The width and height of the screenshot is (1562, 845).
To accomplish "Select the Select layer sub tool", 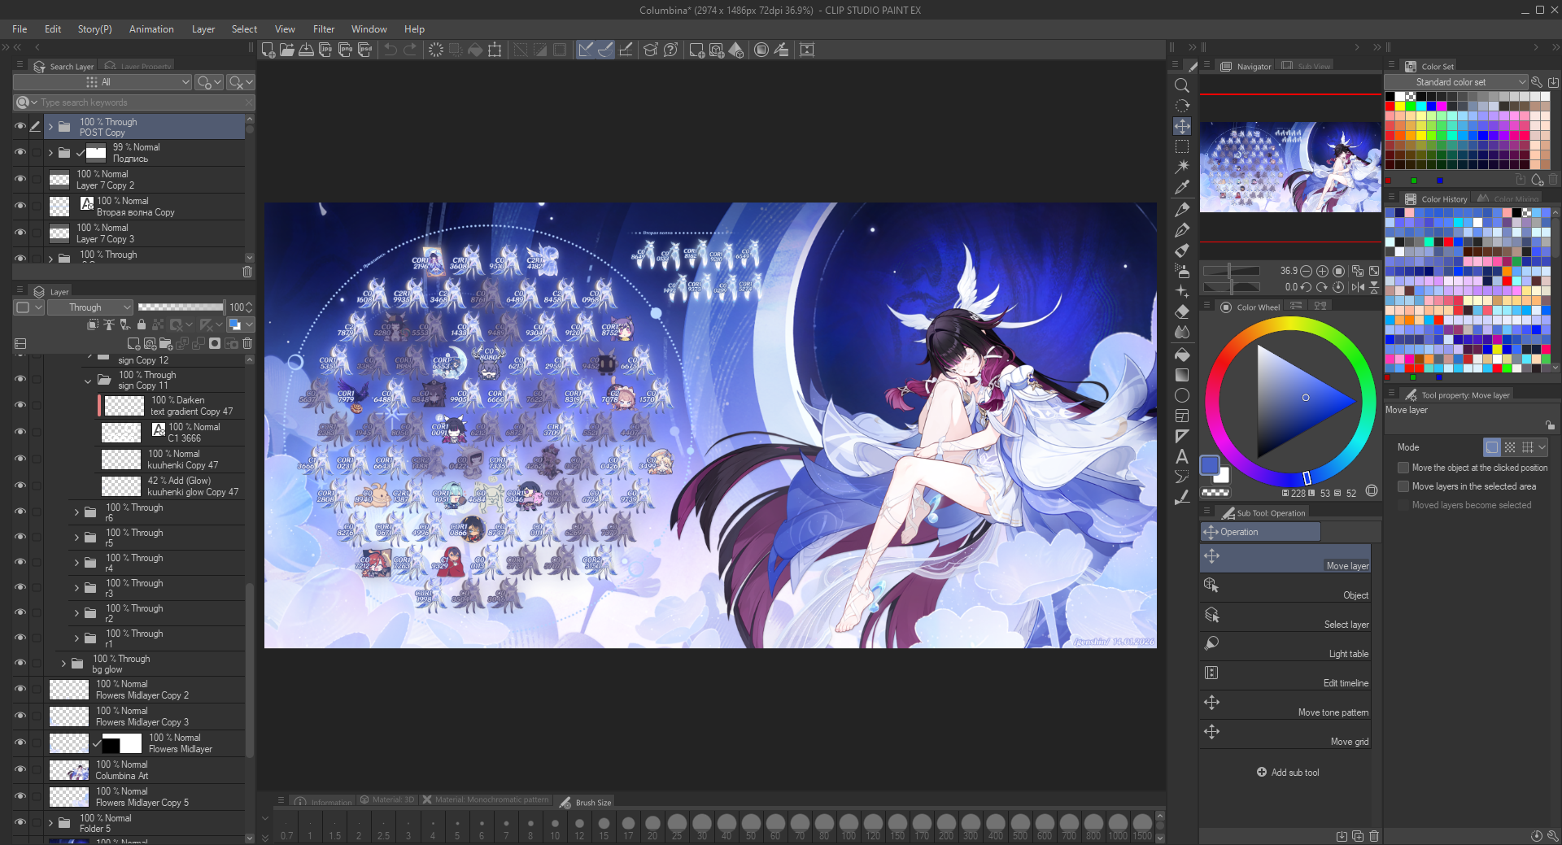I will point(1285,617).
